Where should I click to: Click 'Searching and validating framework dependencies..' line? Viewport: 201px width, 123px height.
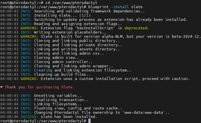point(89,11)
